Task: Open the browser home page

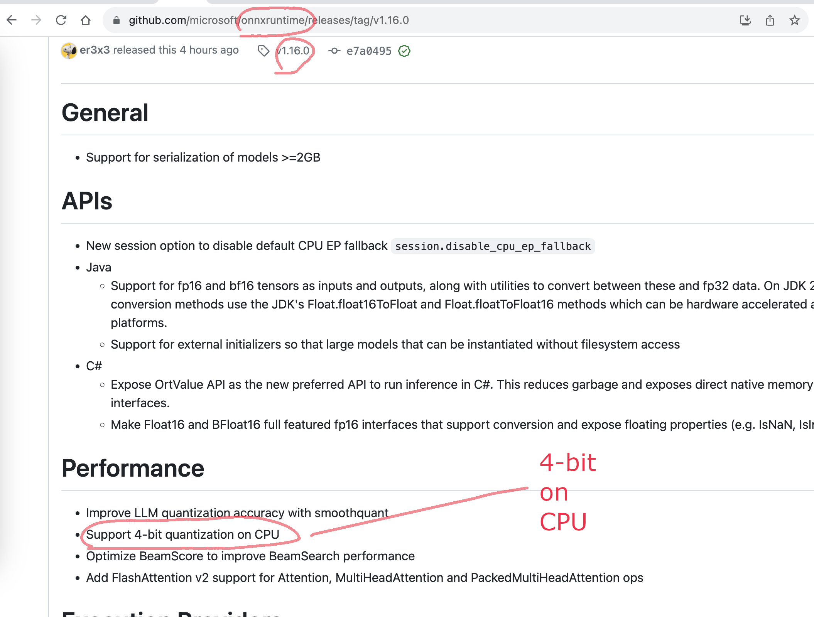Action: [x=86, y=20]
